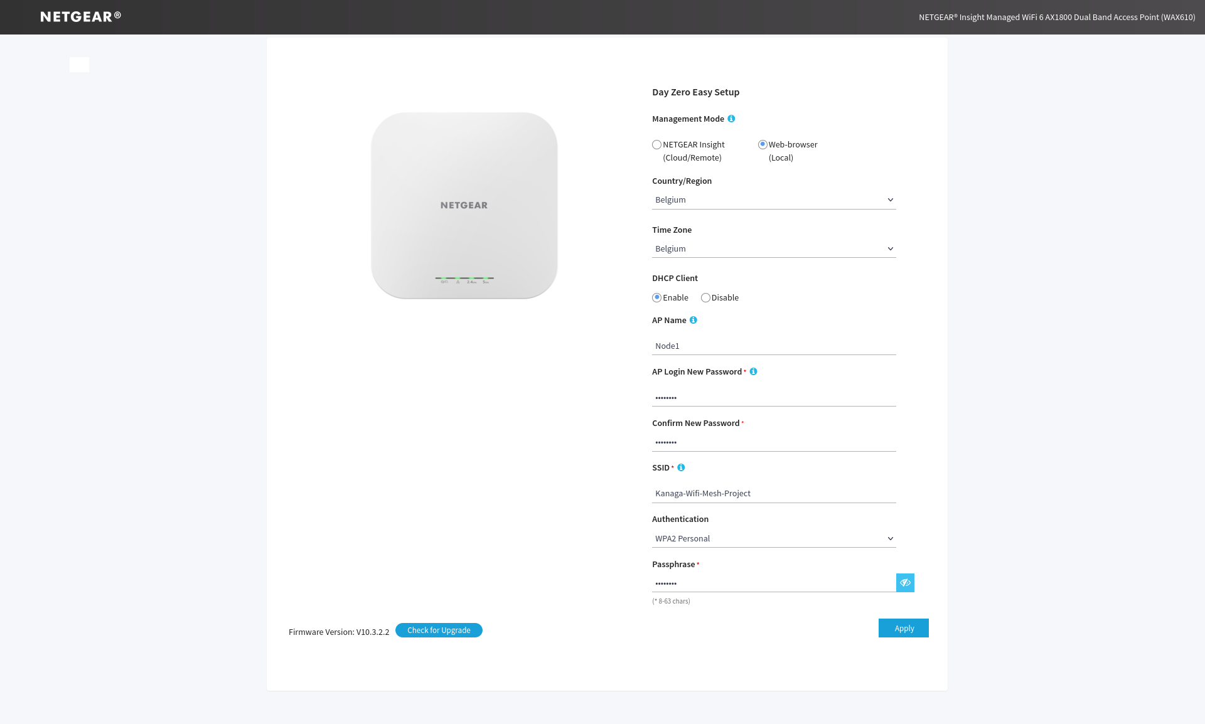
Task: Select NETGEAR Insight Cloud/Remote mode
Action: 656,144
